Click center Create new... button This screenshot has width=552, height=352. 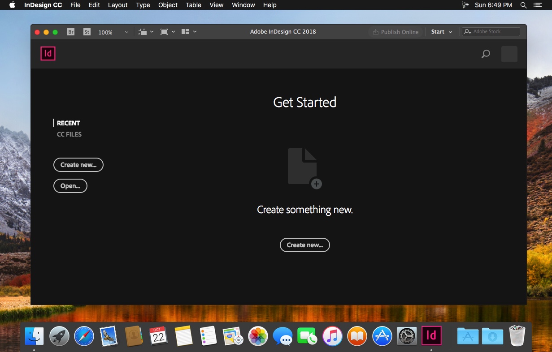305,245
